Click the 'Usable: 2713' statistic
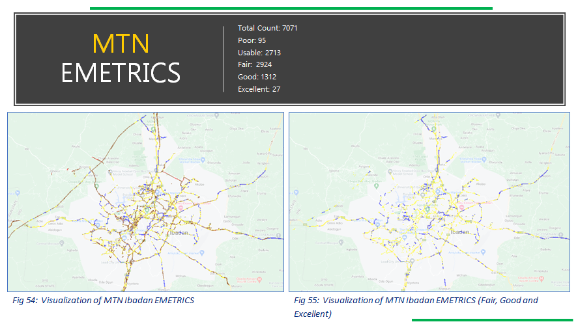 pos(259,53)
